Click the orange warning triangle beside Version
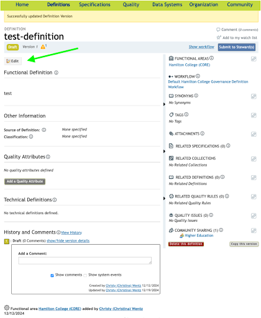This screenshot has height=318, width=261. 43,47
